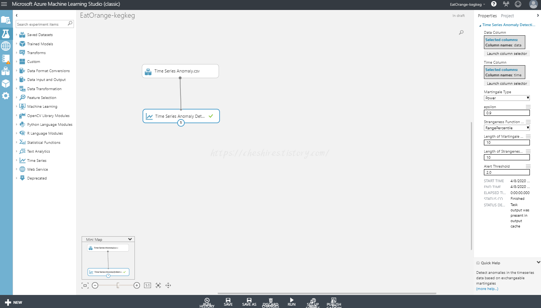Screen dimensions: 541x308
Task: Click zoom in plus button
Action: (x=137, y=285)
